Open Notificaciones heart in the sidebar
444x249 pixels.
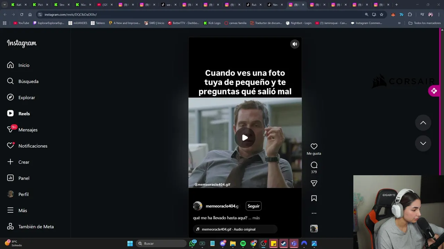[27, 146]
